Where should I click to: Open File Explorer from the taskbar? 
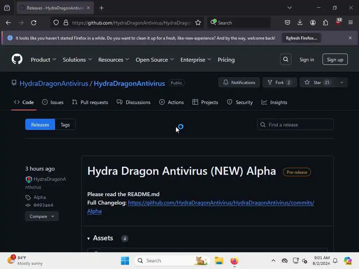click(x=219, y=261)
